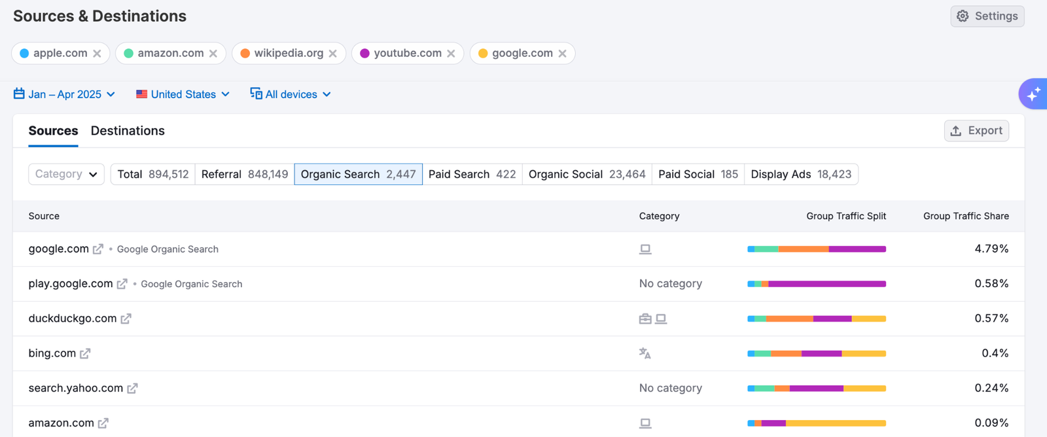1047x437 pixels.
Task: Open play.google.com external link icon
Action: (122, 284)
